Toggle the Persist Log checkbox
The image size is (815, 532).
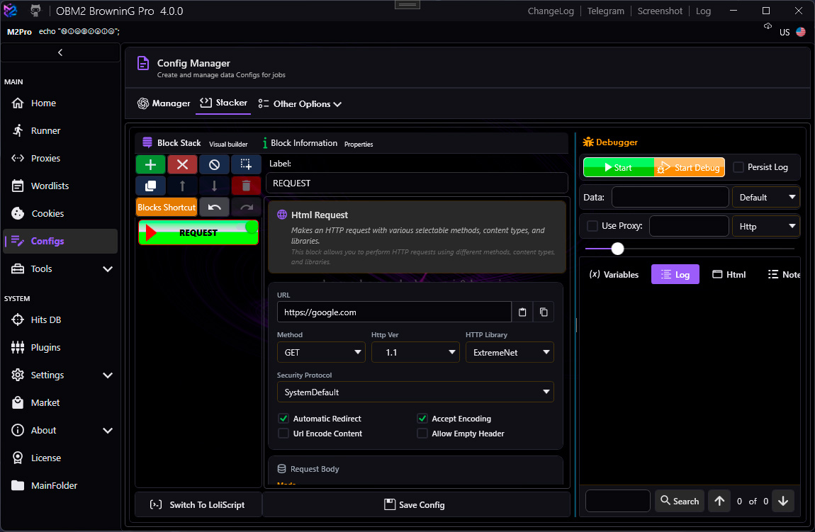click(738, 167)
